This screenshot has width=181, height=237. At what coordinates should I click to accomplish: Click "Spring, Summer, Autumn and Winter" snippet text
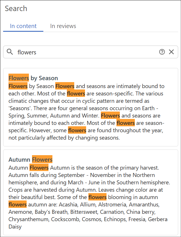[x=54, y=116]
